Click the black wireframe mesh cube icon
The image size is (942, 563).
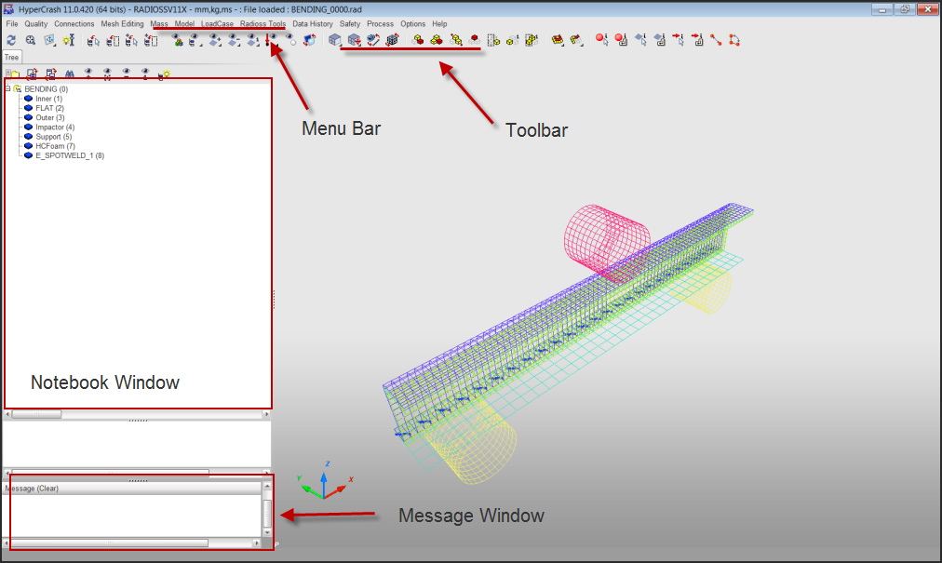click(x=392, y=40)
